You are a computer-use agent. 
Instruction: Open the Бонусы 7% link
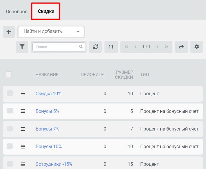[47, 129]
